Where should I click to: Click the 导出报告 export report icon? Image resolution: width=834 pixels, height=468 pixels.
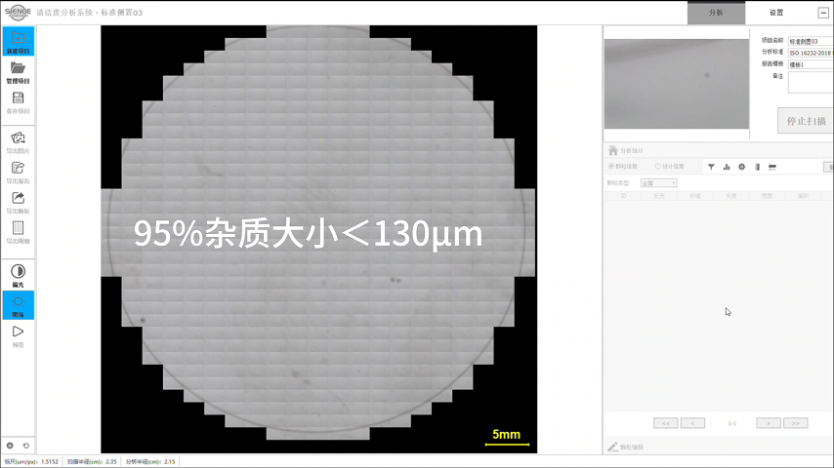[18, 169]
